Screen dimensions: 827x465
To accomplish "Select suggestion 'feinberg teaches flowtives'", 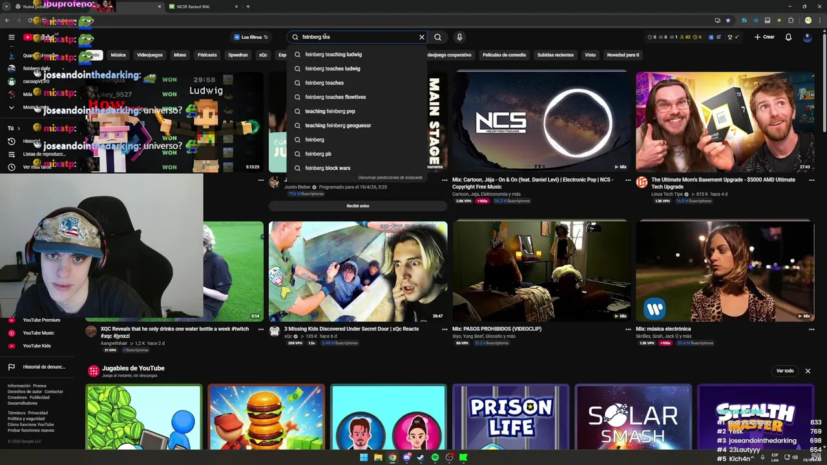I will pyautogui.click(x=357, y=97).
